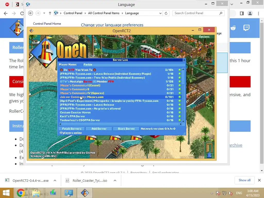Expand Roller_Coaster_Tyc iso download options
This screenshot has width=264, height=198.
point(115,180)
